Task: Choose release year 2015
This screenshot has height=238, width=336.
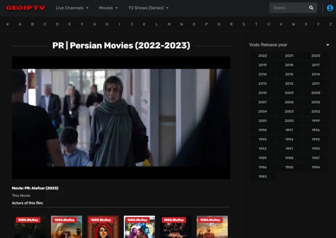Action: click(289, 74)
